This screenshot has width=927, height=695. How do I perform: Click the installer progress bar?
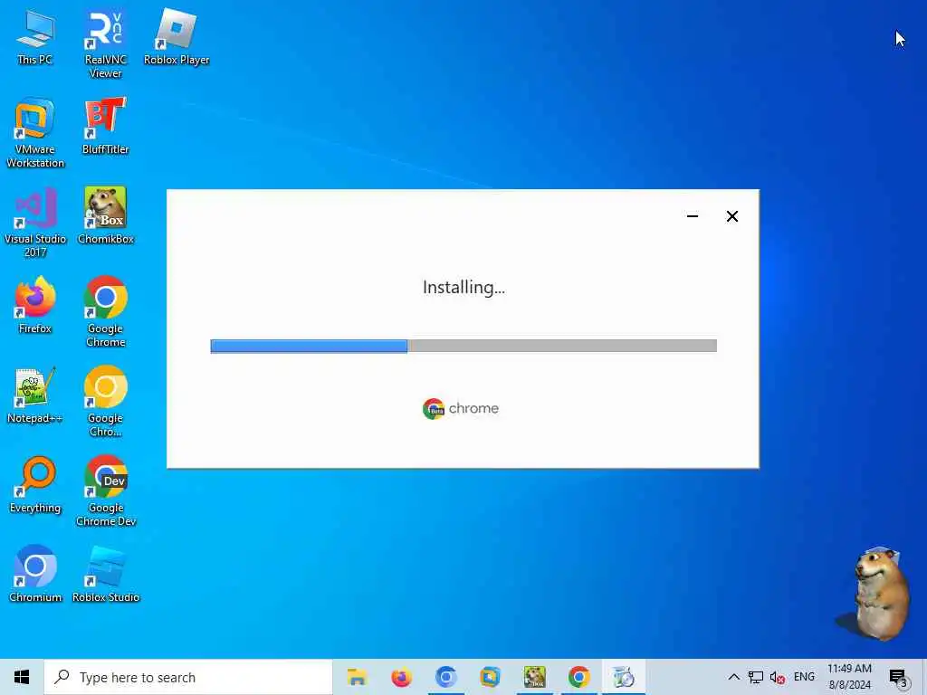(463, 346)
